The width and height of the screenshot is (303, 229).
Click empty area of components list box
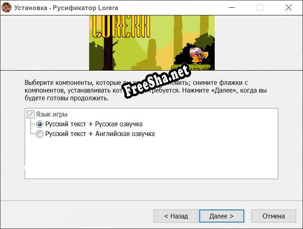(151, 159)
